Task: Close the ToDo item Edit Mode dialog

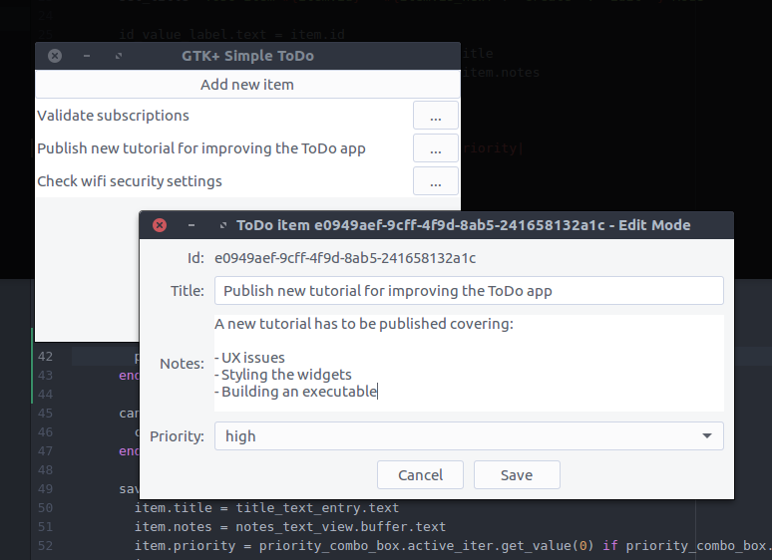Action: point(160,225)
